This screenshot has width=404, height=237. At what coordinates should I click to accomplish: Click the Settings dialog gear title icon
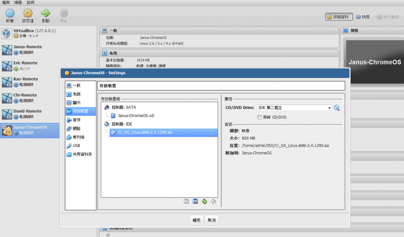pyautogui.click(x=67, y=73)
